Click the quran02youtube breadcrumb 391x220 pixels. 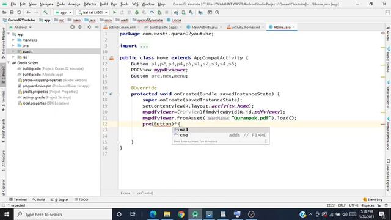(150, 20)
